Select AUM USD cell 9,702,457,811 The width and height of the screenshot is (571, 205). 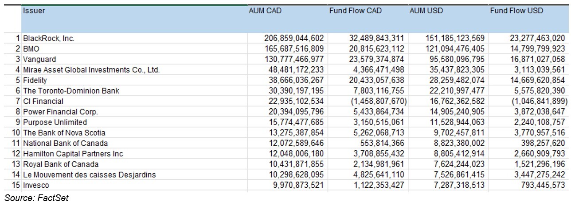459,133
